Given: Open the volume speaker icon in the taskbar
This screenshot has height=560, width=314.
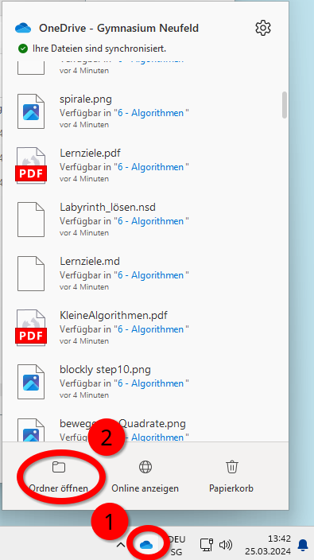Looking at the screenshot, I should [x=226, y=545].
